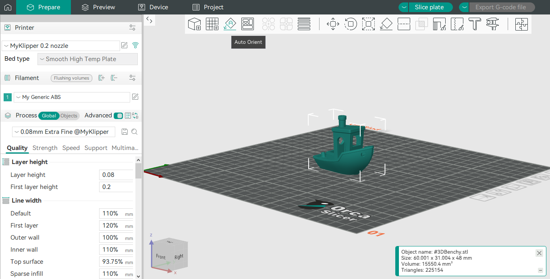Select the Move gizmo tool

point(333,24)
